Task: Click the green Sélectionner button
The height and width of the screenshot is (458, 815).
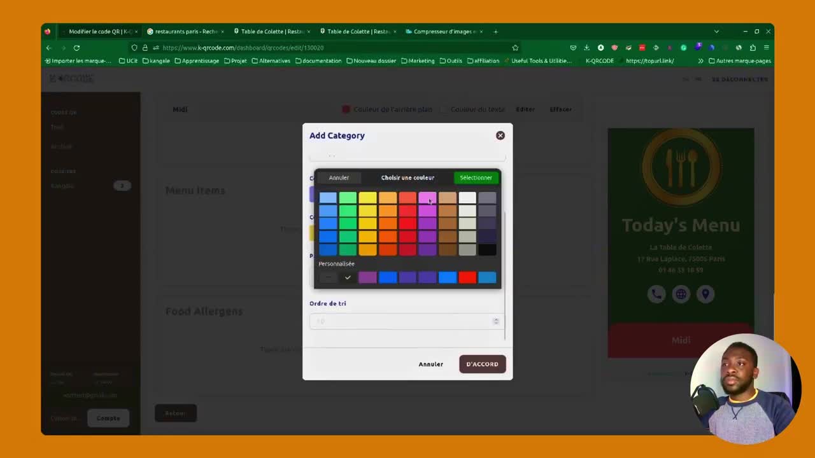Action: click(x=476, y=177)
